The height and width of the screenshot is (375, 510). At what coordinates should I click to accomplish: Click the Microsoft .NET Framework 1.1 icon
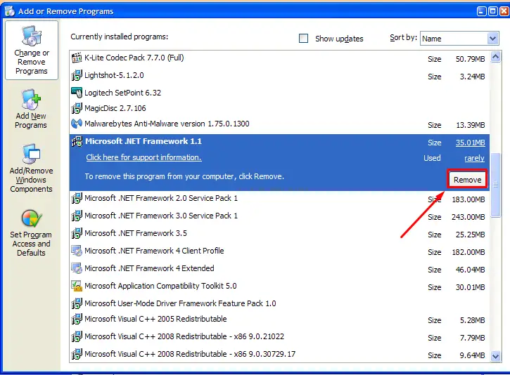click(x=77, y=141)
